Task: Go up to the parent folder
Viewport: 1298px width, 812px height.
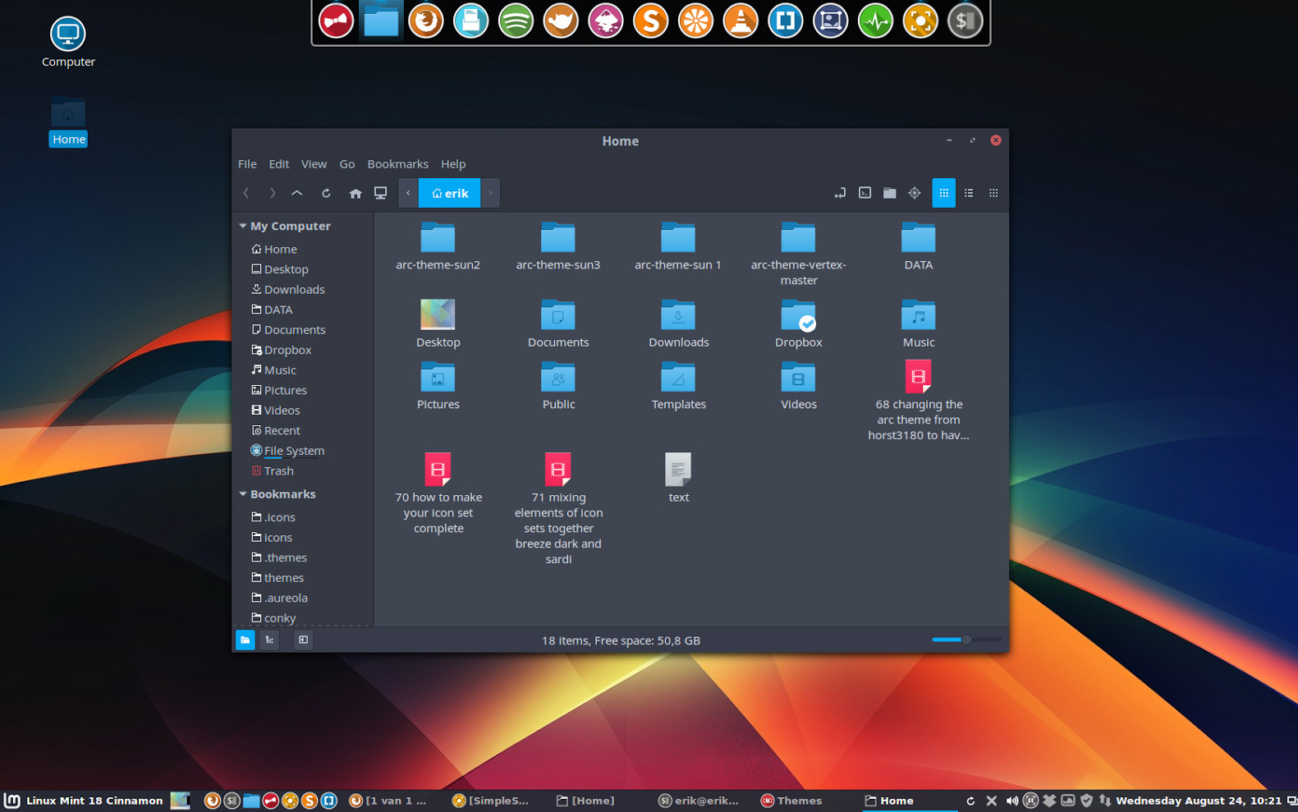Action: tap(297, 193)
